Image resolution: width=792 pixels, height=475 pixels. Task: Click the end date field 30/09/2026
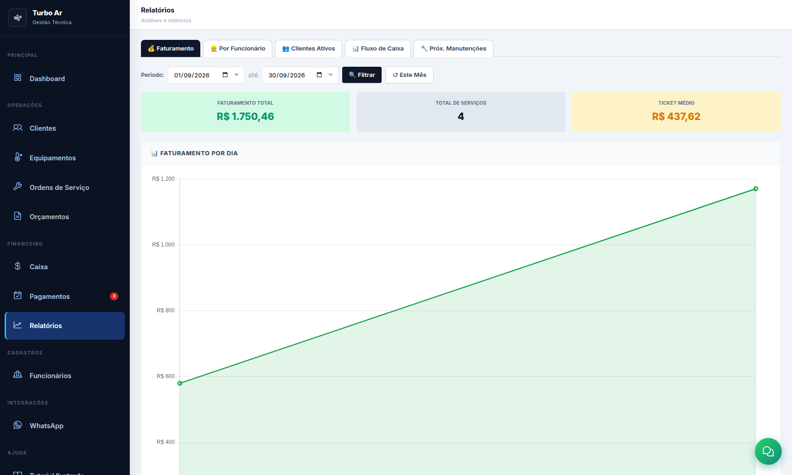pyautogui.click(x=300, y=75)
